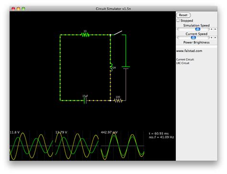Click the Simulation Speed label

click(196, 25)
